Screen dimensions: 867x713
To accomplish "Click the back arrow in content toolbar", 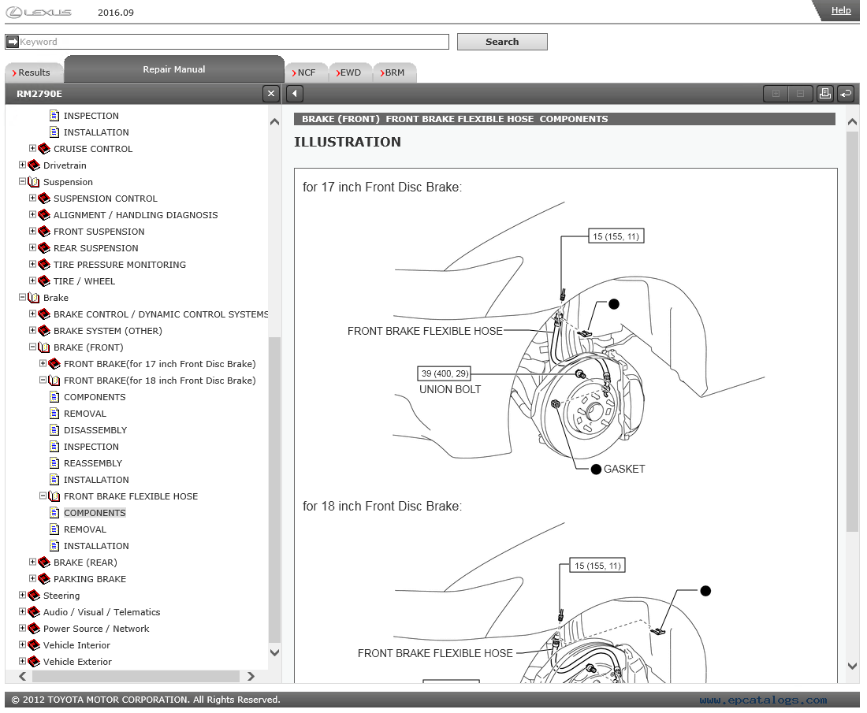I will pyautogui.click(x=295, y=94).
